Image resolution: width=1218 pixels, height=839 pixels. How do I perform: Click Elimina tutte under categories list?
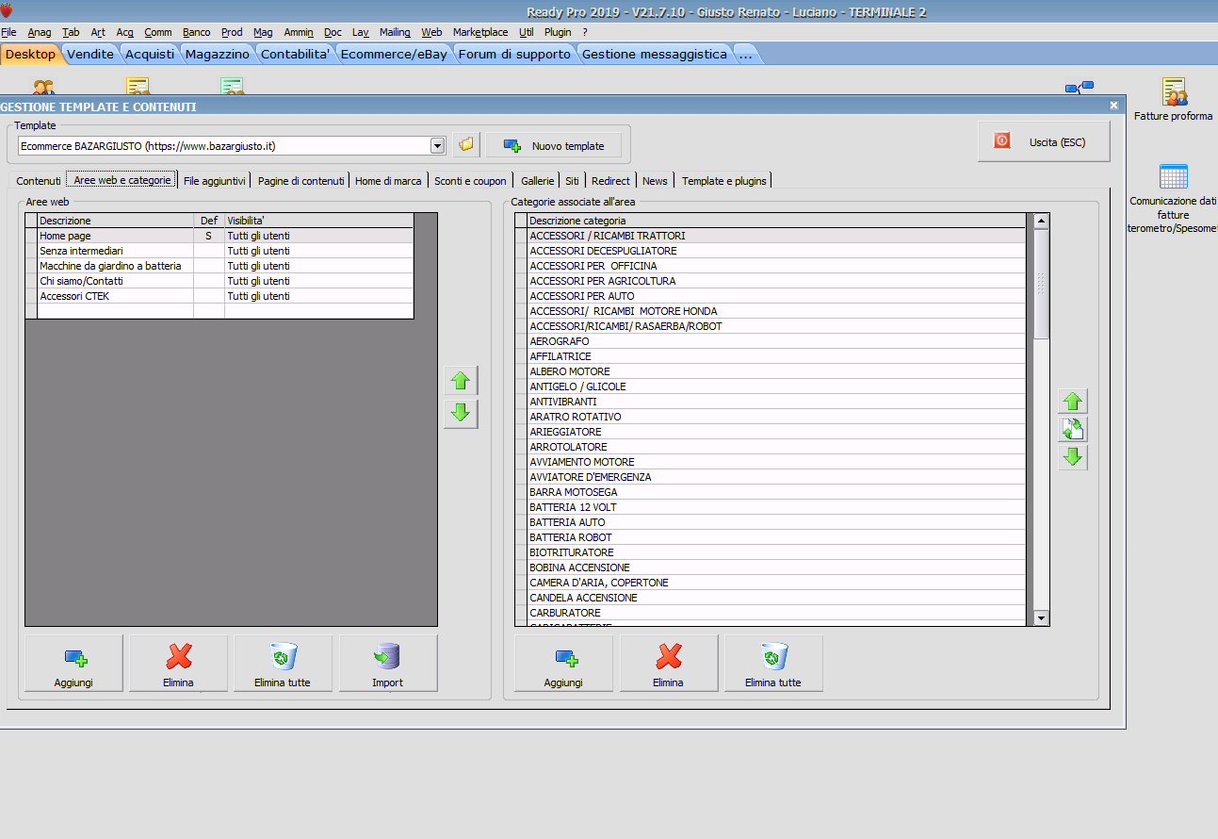coord(772,664)
